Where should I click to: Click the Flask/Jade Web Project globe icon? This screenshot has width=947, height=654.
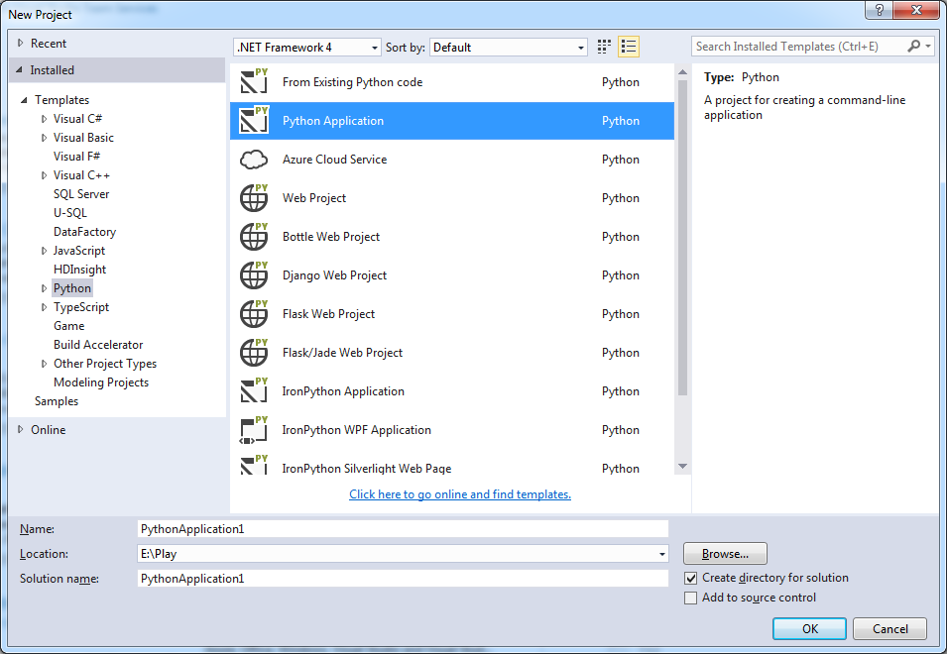tap(254, 353)
